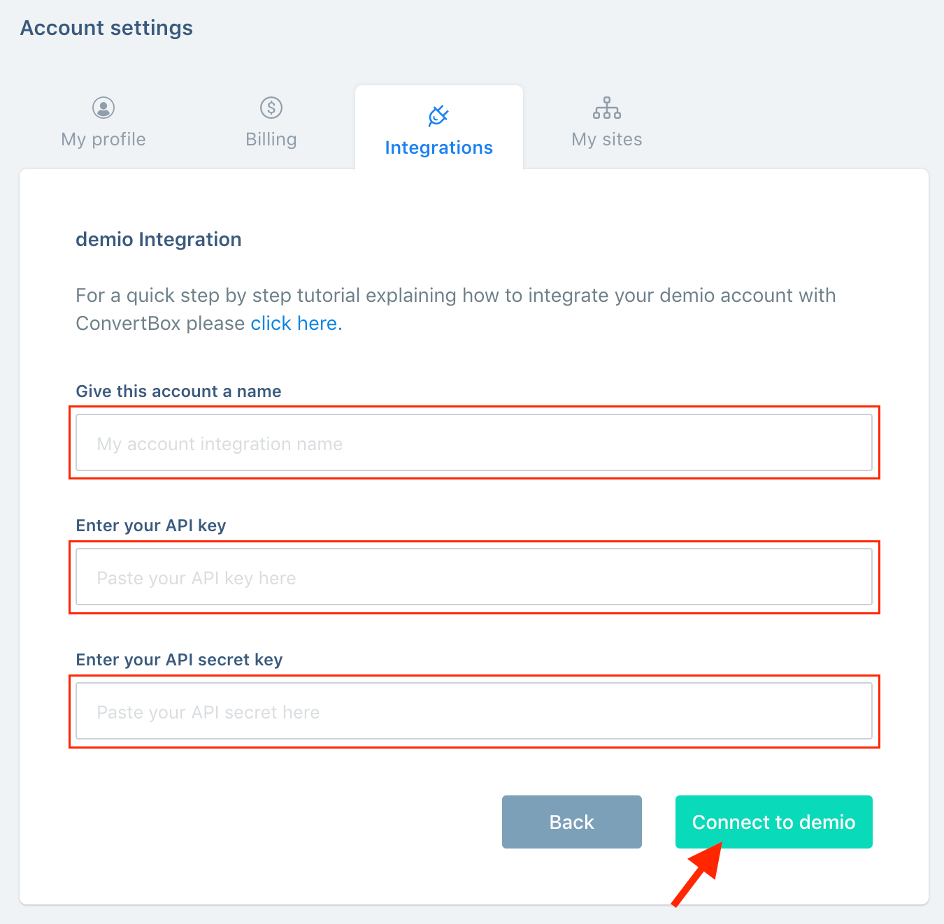Click the Billing dollar sign icon
Screen dimensions: 944x924
[271, 108]
